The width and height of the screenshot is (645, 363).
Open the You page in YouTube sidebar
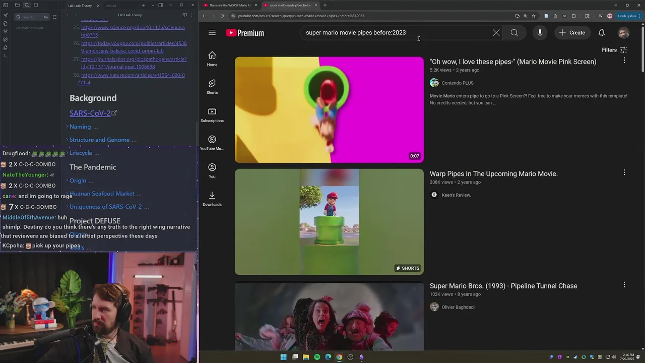coord(212,170)
